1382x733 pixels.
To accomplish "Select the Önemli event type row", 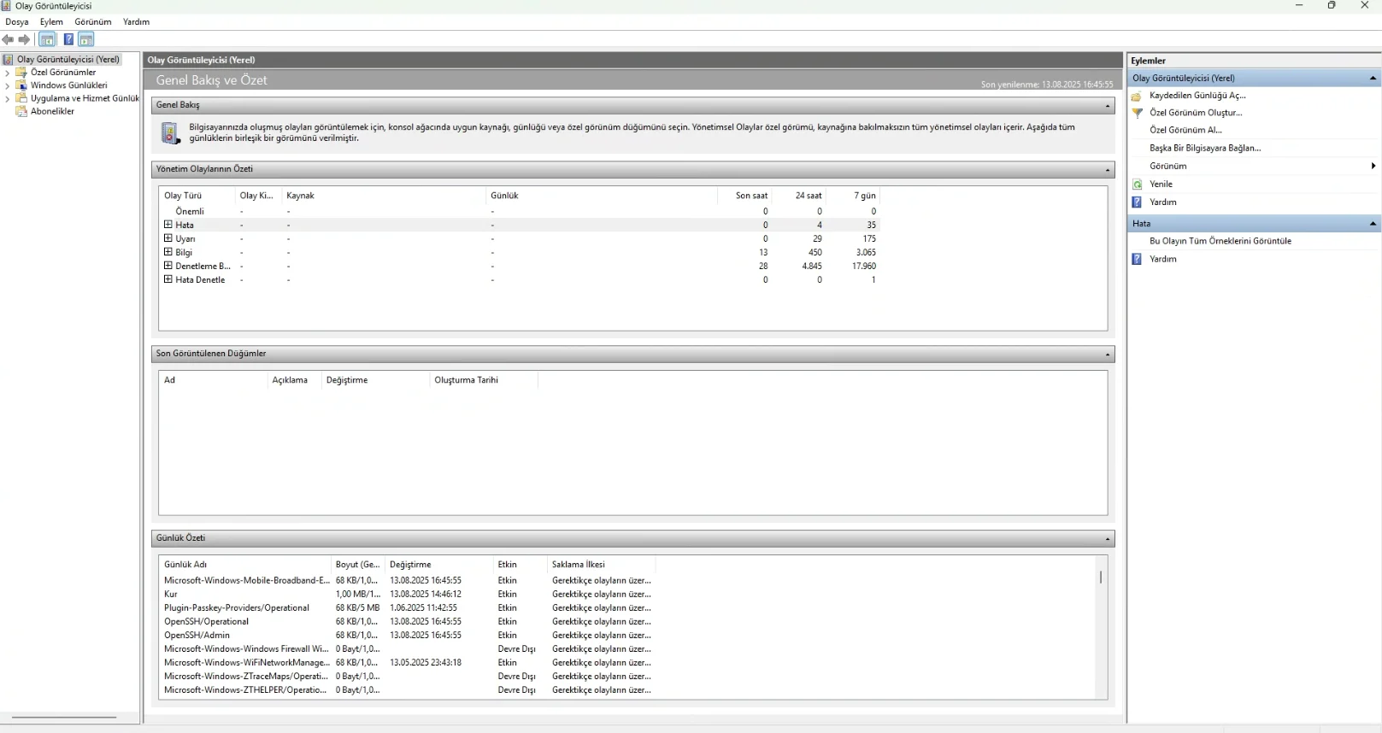I will pos(520,211).
